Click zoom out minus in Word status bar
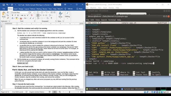 (x=63, y=92)
